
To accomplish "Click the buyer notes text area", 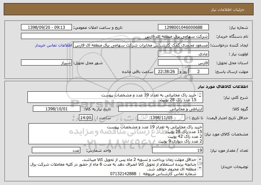I will click(116, 166).
